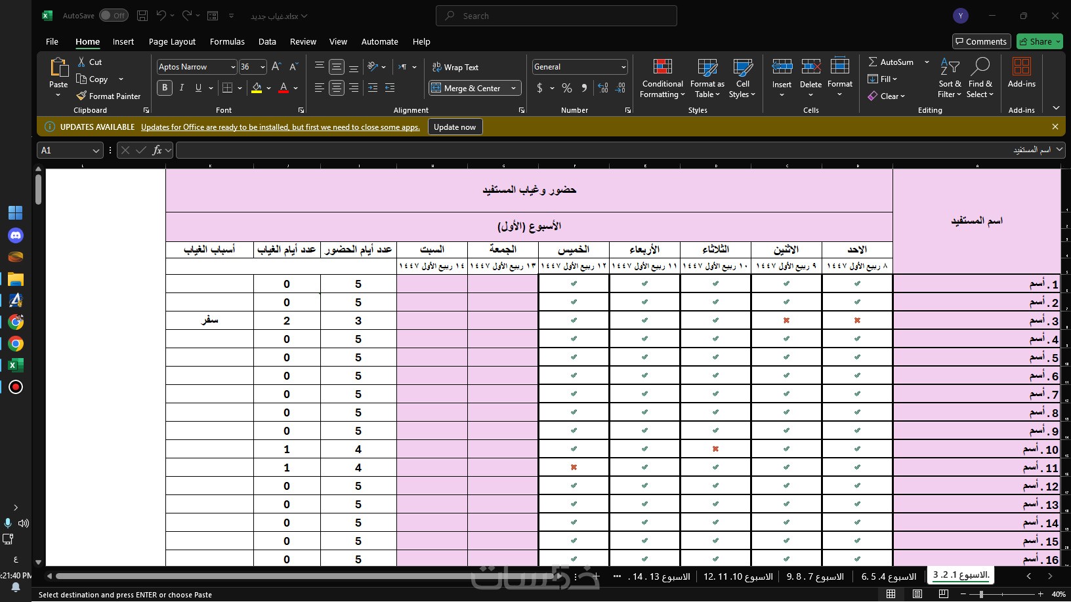This screenshot has width=1071, height=602.
Task: Open the File menu
Action: point(52,41)
